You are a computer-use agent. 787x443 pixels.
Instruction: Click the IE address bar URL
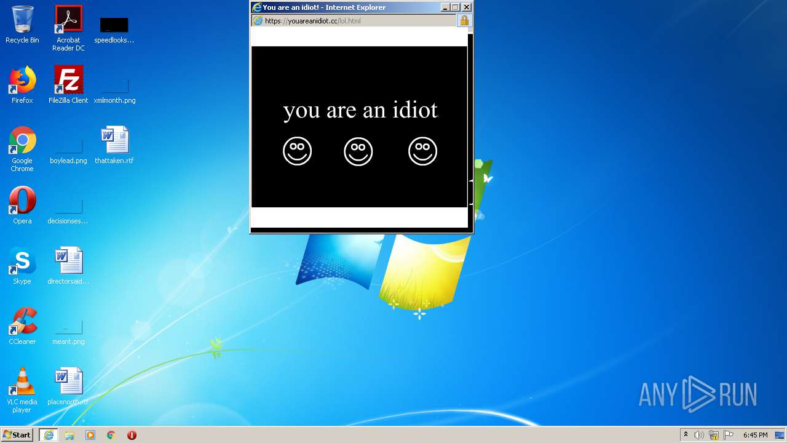coord(313,21)
